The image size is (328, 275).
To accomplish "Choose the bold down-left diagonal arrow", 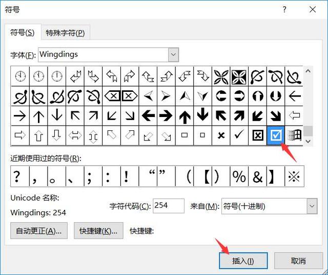I will coord(257,115).
